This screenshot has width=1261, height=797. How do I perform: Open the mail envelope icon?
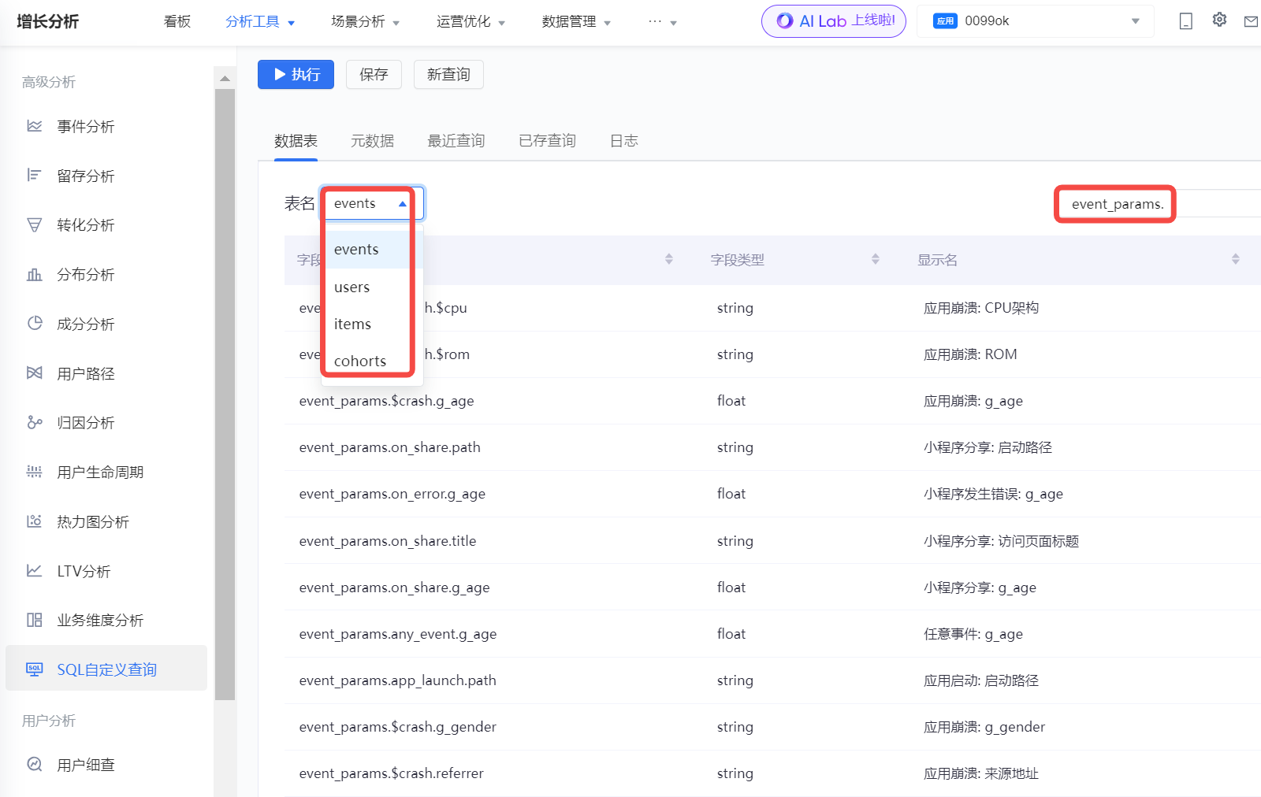[1251, 21]
